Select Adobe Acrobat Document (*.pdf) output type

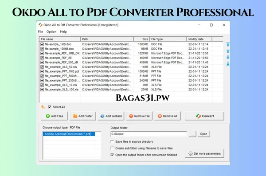69,134
